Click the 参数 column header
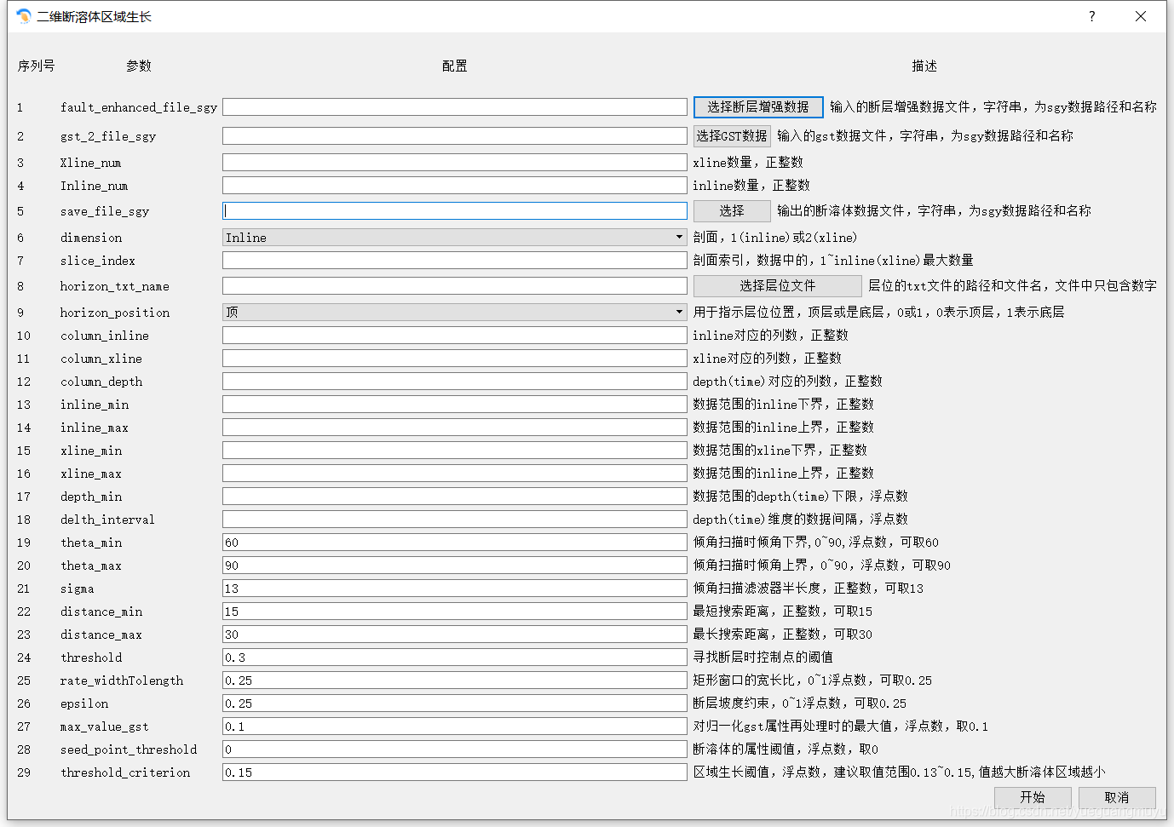Screen dimensions: 1174x827 139,66
